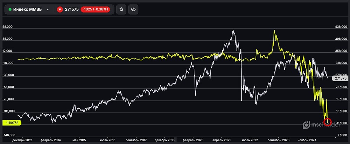Toggle the eye visibility icon
This screenshot has width=350, height=144.
point(133,9)
